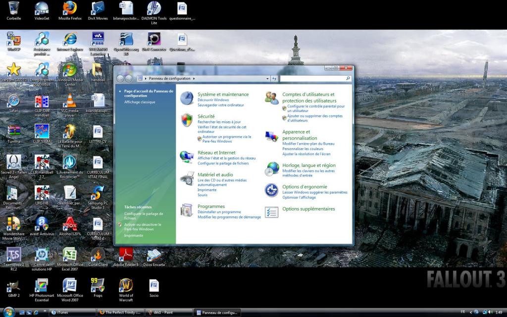Image resolution: width=507 pixels, height=317 pixels.
Task: Select the DivX Movies desktop icon
Action: tap(98, 11)
